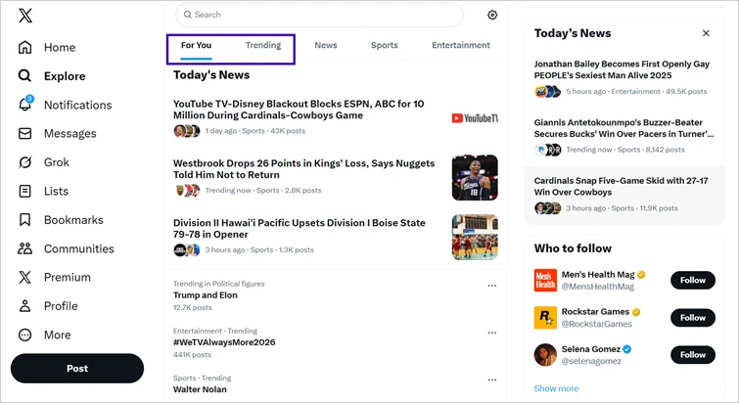Image resolution: width=739 pixels, height=403 pixels.
Task: Click the X logo in sidebar
Action: (x=25, y=15)
